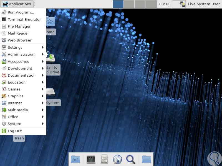222x166 pixels.
Task: Expand the Graphics submenu arrow
Action: 43,96
